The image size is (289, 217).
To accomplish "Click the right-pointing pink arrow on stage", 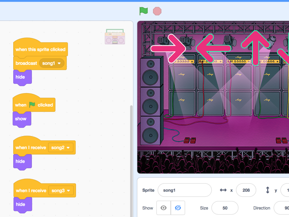I will (x=168, y=48).
